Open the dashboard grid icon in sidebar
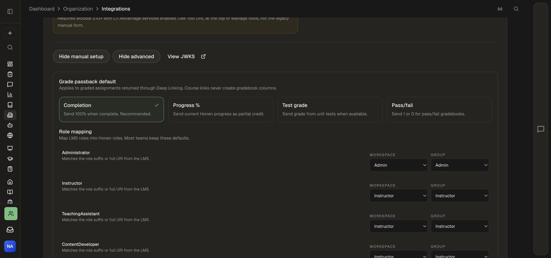This screenshot has width=551, height=258. tap(10, 64)
